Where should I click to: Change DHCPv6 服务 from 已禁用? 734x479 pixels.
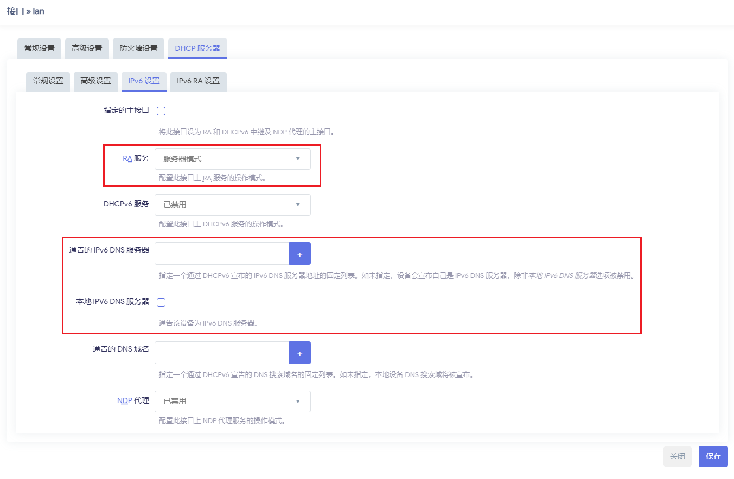point(232,204)
